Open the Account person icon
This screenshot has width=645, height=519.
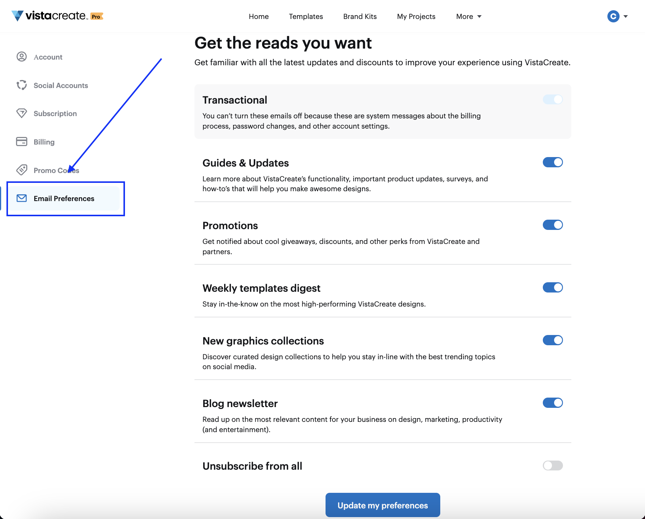[22, 57]
